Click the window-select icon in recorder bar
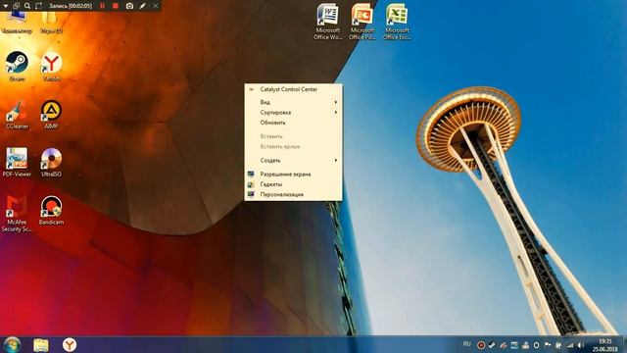This screenshot has width=627, height=353. [x=16, y=6]
